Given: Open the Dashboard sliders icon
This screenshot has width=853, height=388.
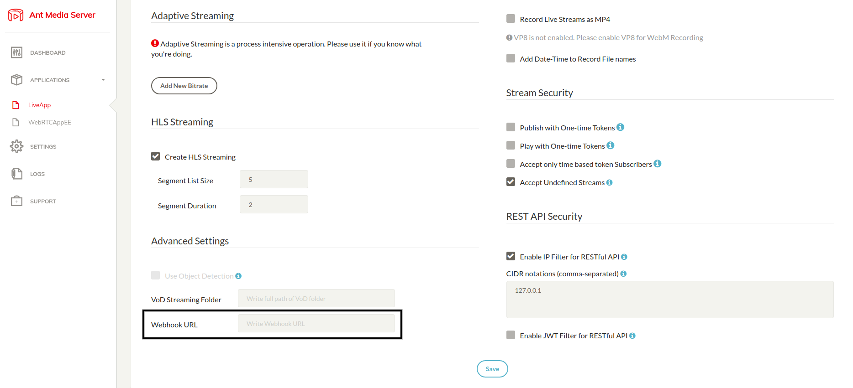Looking at the screenshot, I should 16,52.
